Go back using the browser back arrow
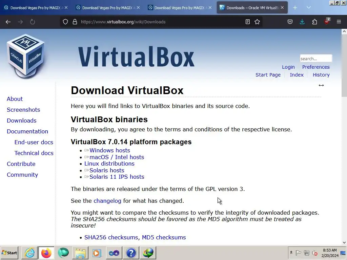Viewport: 347px width, 260px height. 8,22
